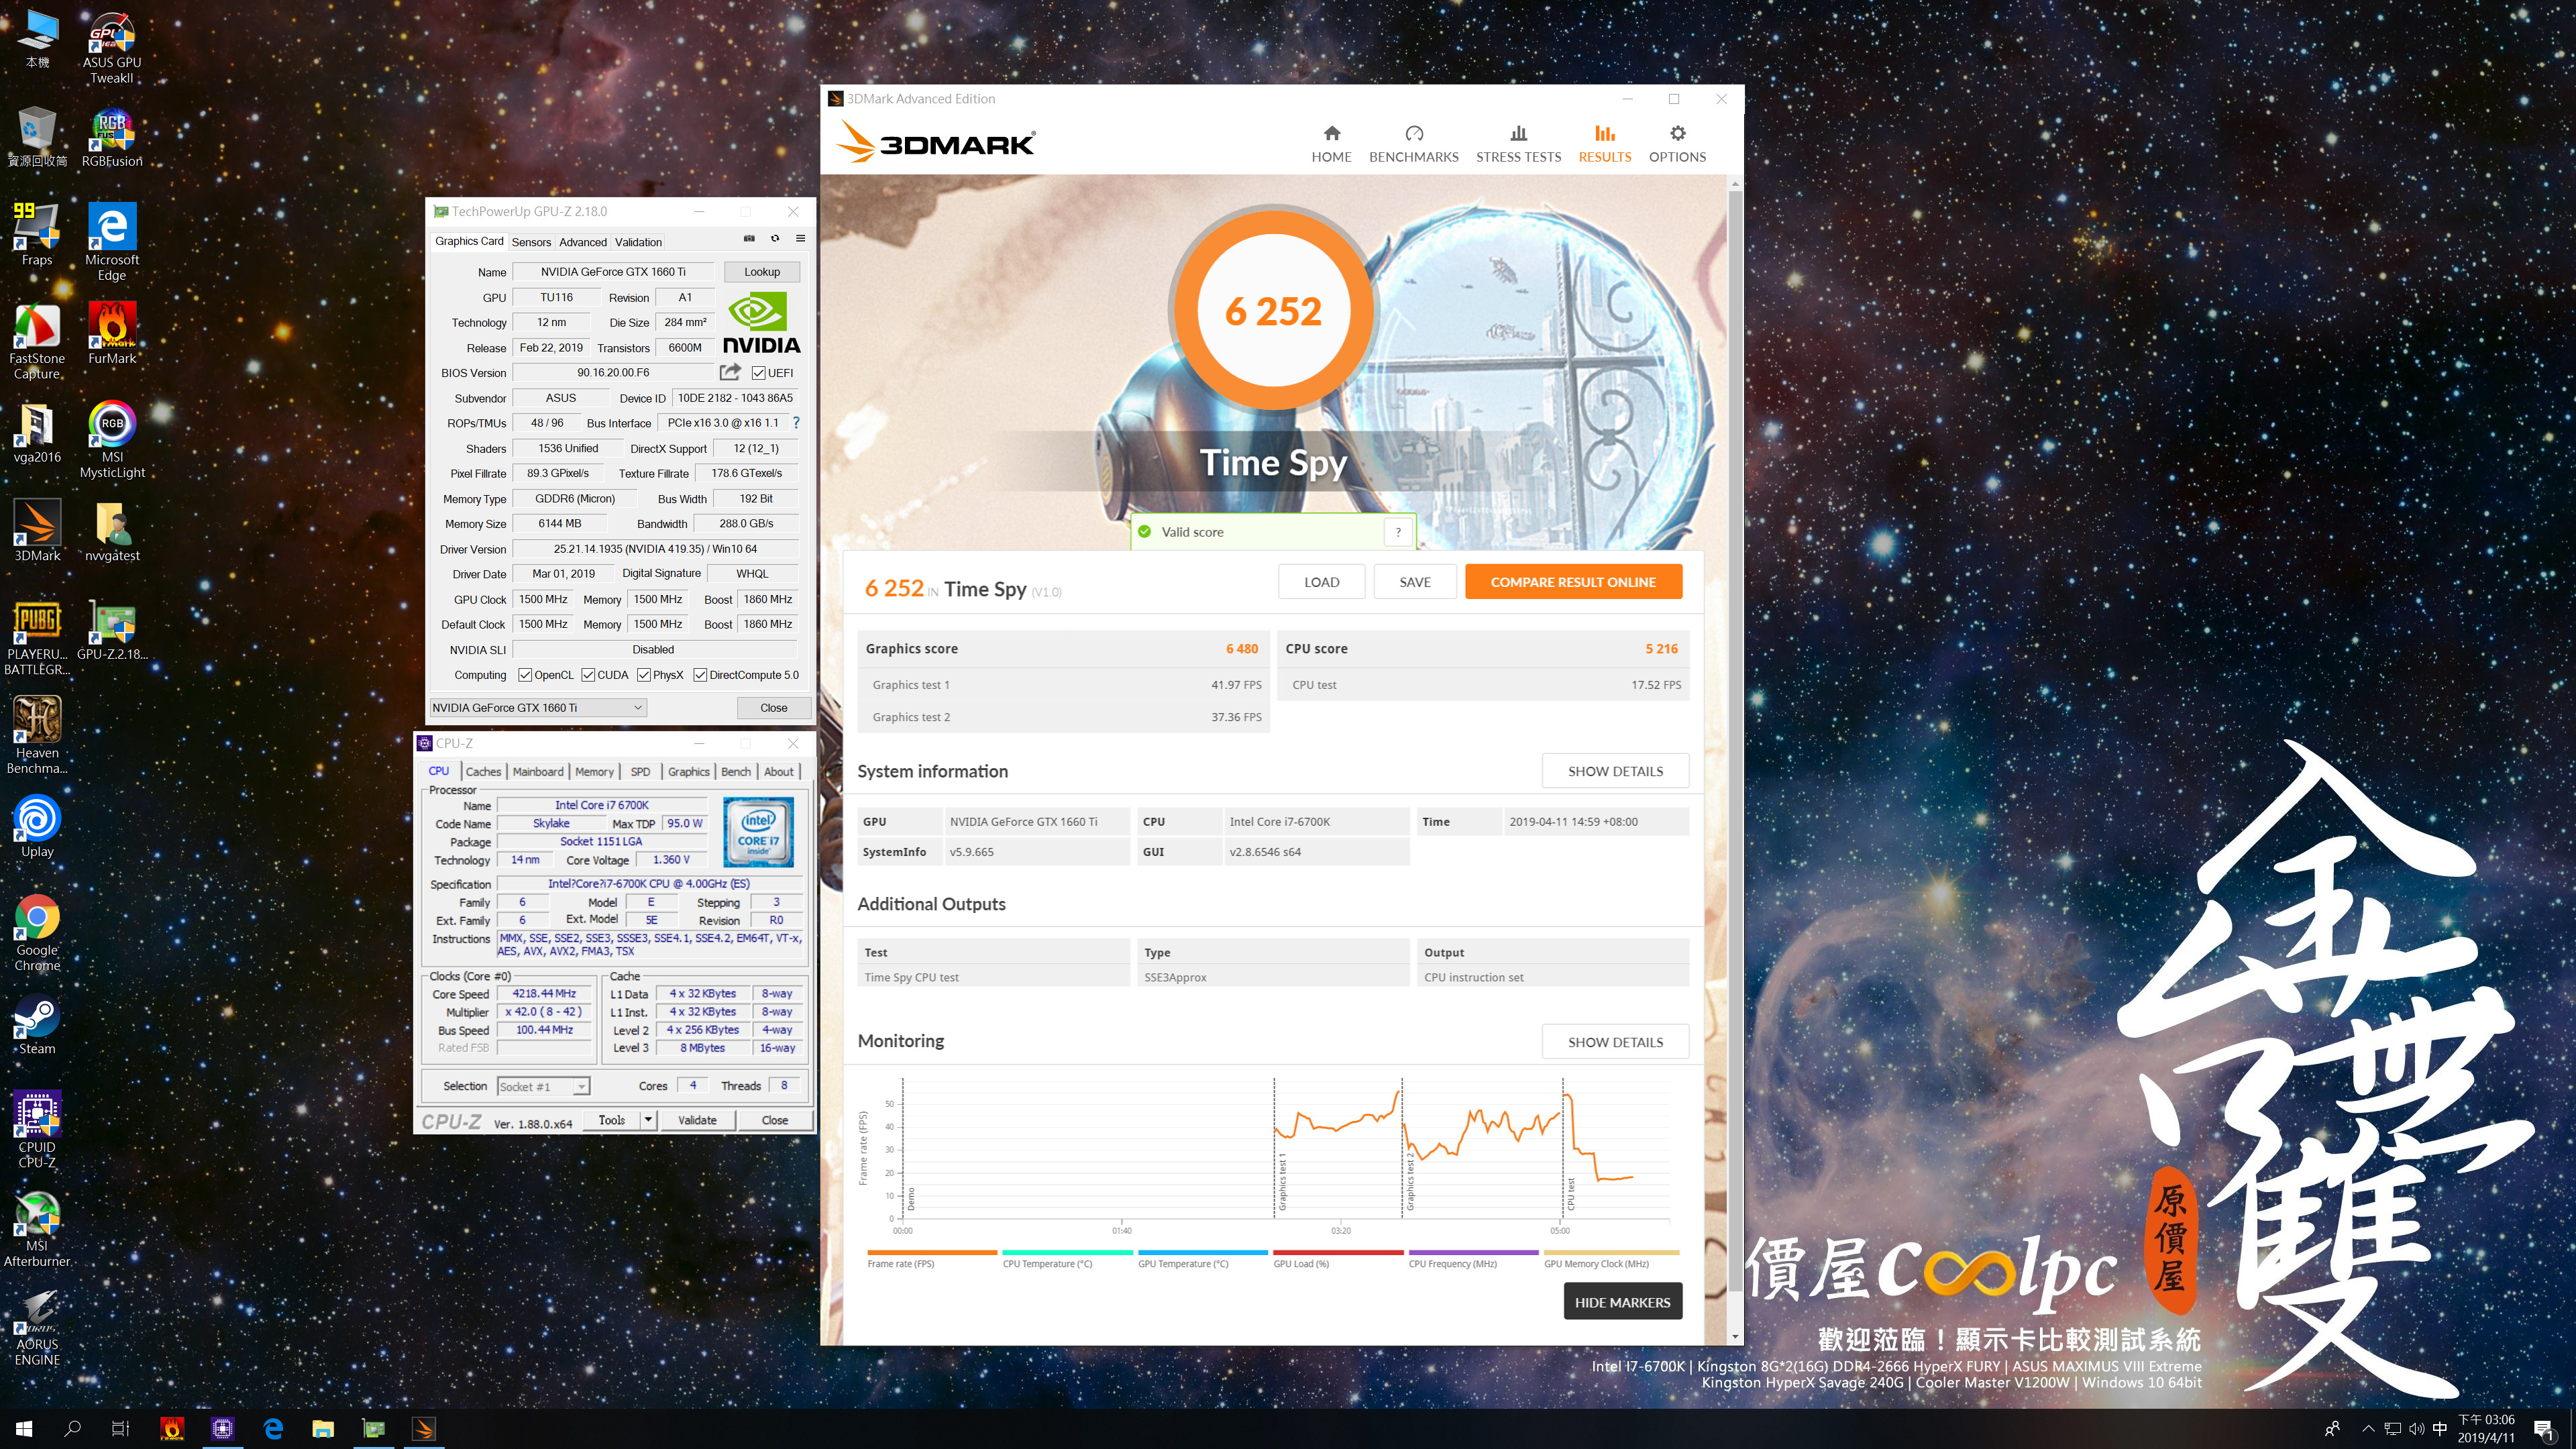
Task: Click the GPU-Z refresh icon
Action: point(775,238)
